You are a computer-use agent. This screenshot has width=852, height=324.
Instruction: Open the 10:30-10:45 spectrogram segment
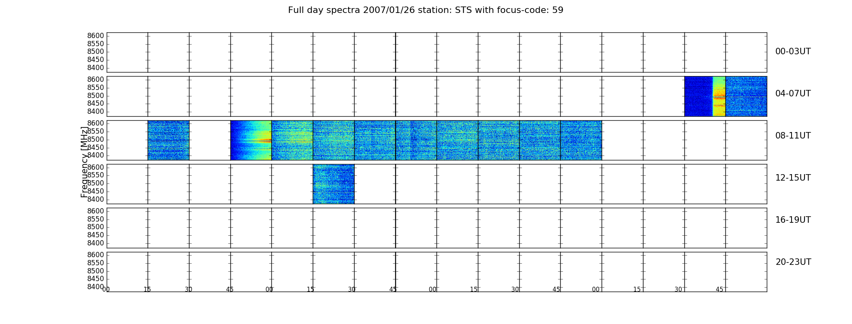(540, 140)
